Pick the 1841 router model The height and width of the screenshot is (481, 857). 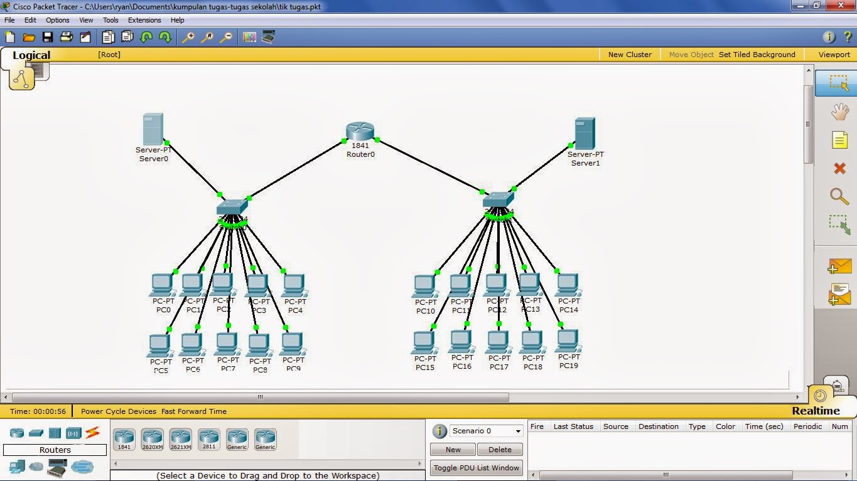(124, 440)
